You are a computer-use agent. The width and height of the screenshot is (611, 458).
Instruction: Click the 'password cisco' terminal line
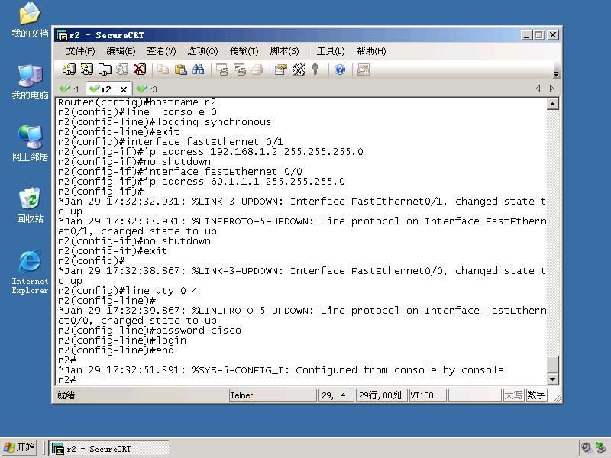click(149, 331)
